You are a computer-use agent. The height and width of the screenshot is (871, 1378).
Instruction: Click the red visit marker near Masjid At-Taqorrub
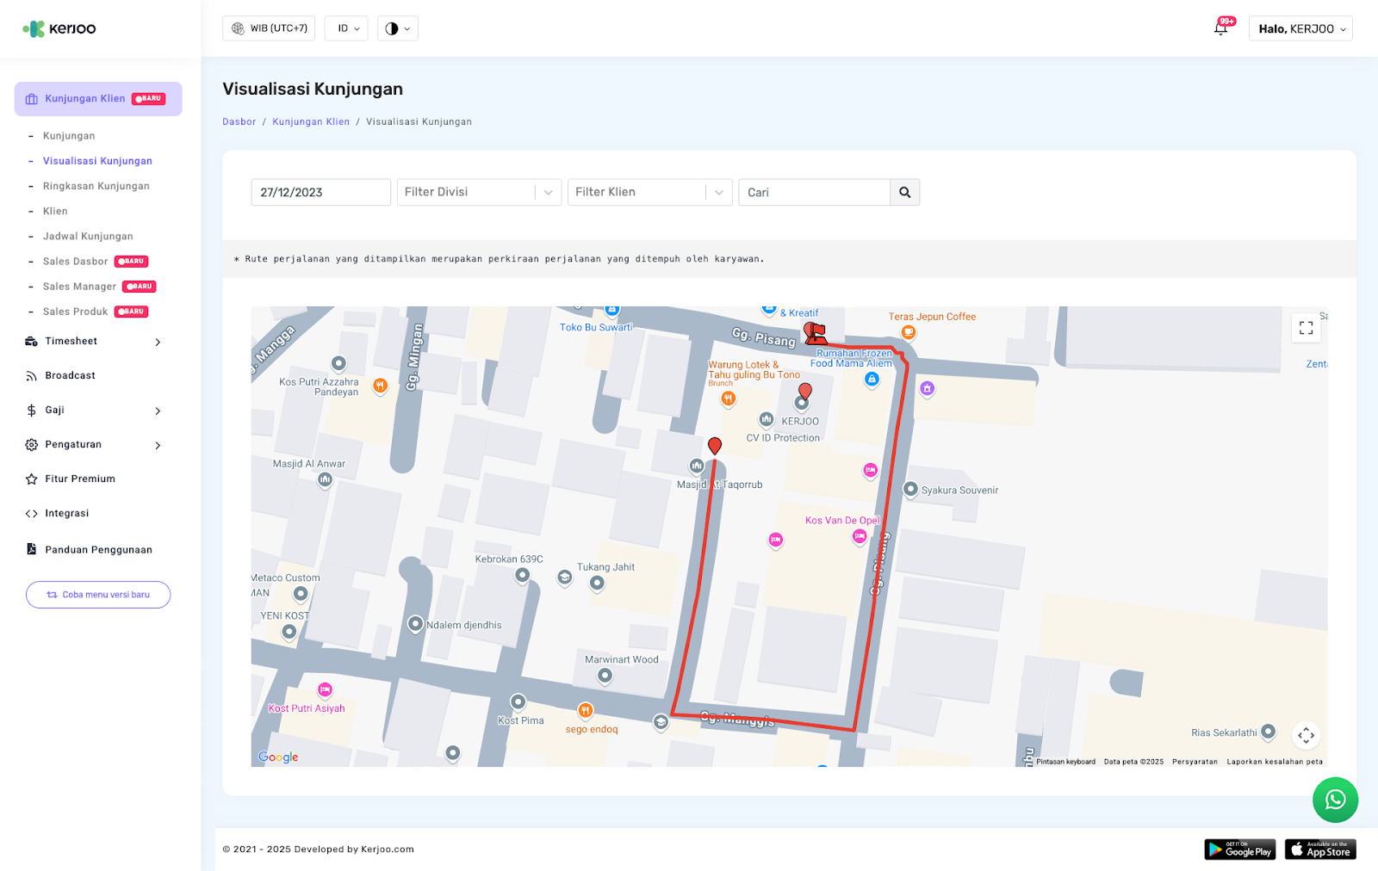click(x=714, y=445)
